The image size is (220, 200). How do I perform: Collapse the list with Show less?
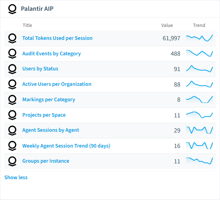(x=16, y=177)
